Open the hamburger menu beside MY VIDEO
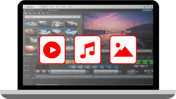Viewport: 176px width, 99px height. pyautogui.click(x=25, y=10)
